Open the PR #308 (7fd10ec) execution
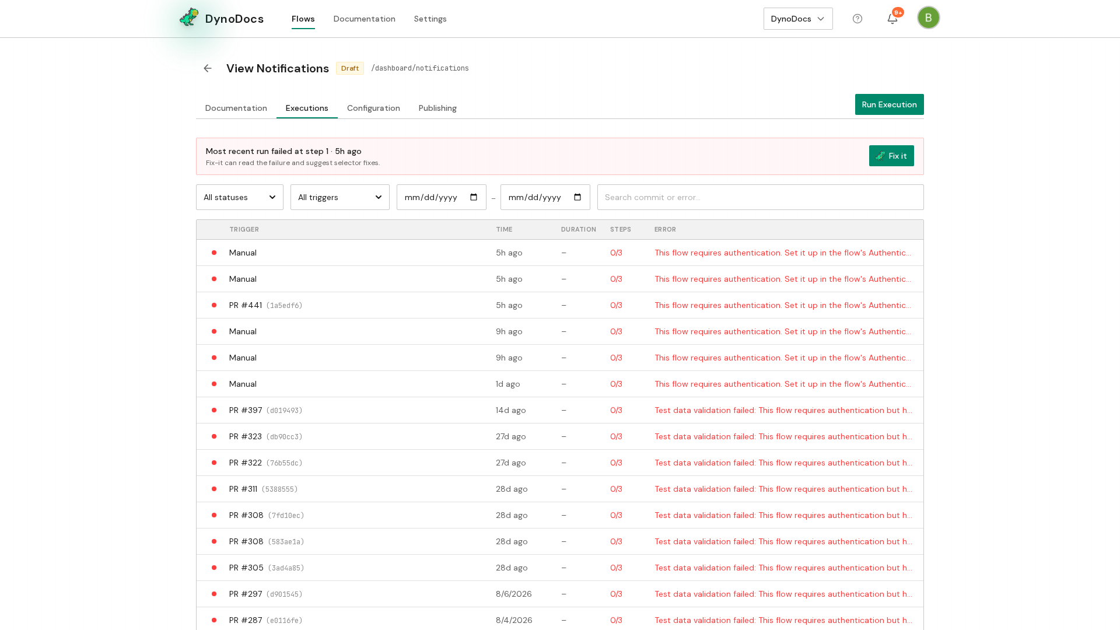The height and width of the screenshot is (630, 1120). point(560,515)
